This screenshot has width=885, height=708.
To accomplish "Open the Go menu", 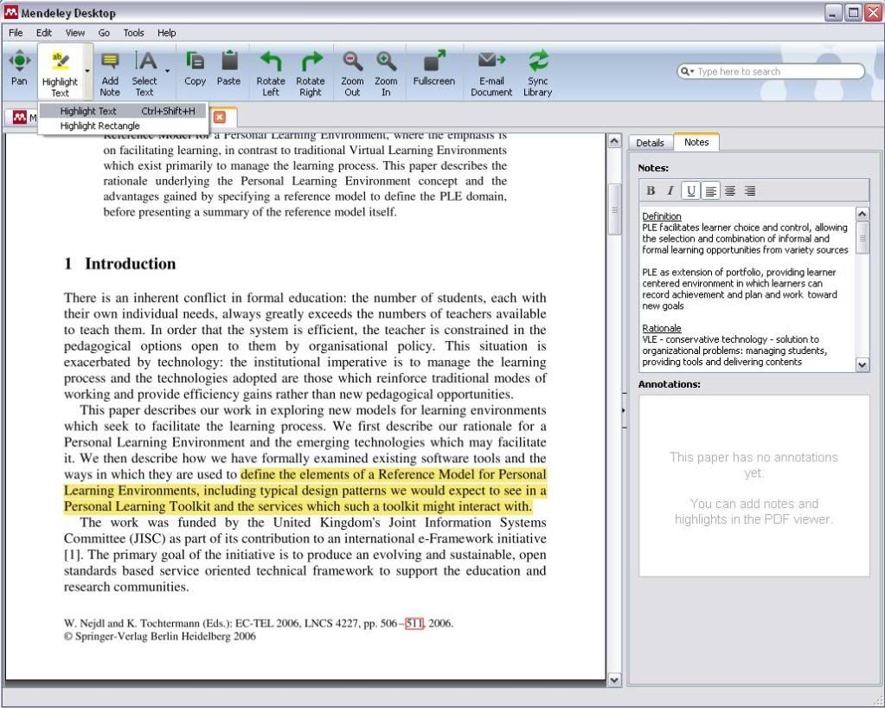I will tap(104, 33).
